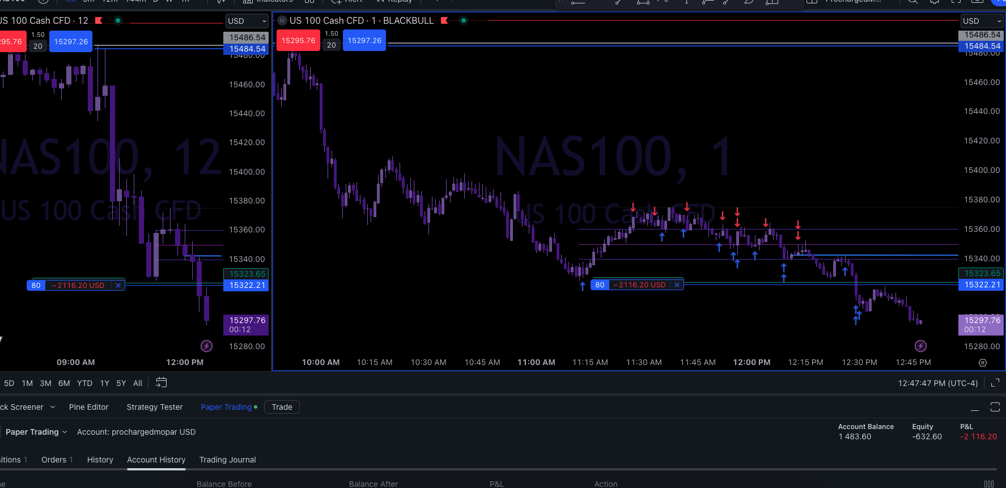Open the USD currency dropdown in right chart
Screen dimensions: 1006x488
pos(982,21)
